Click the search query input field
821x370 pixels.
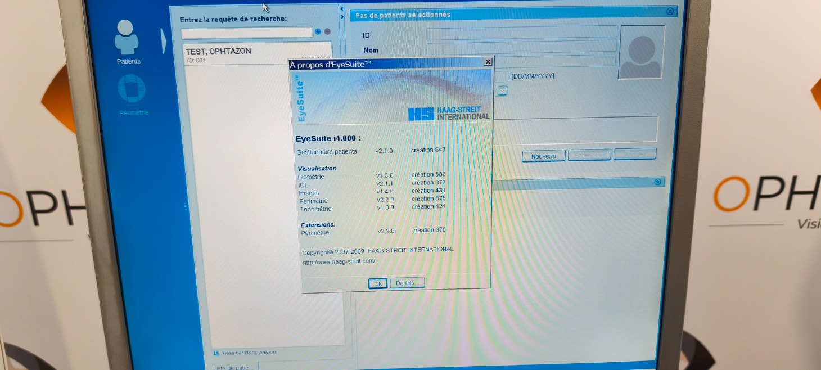click(246, 32)
